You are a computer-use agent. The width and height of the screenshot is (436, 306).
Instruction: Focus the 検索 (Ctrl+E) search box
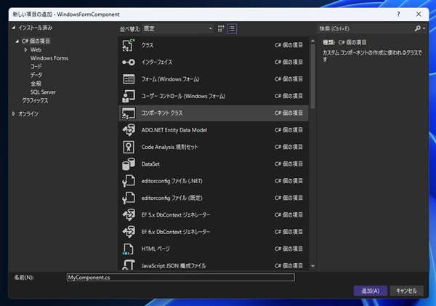(x=365, y=28)
